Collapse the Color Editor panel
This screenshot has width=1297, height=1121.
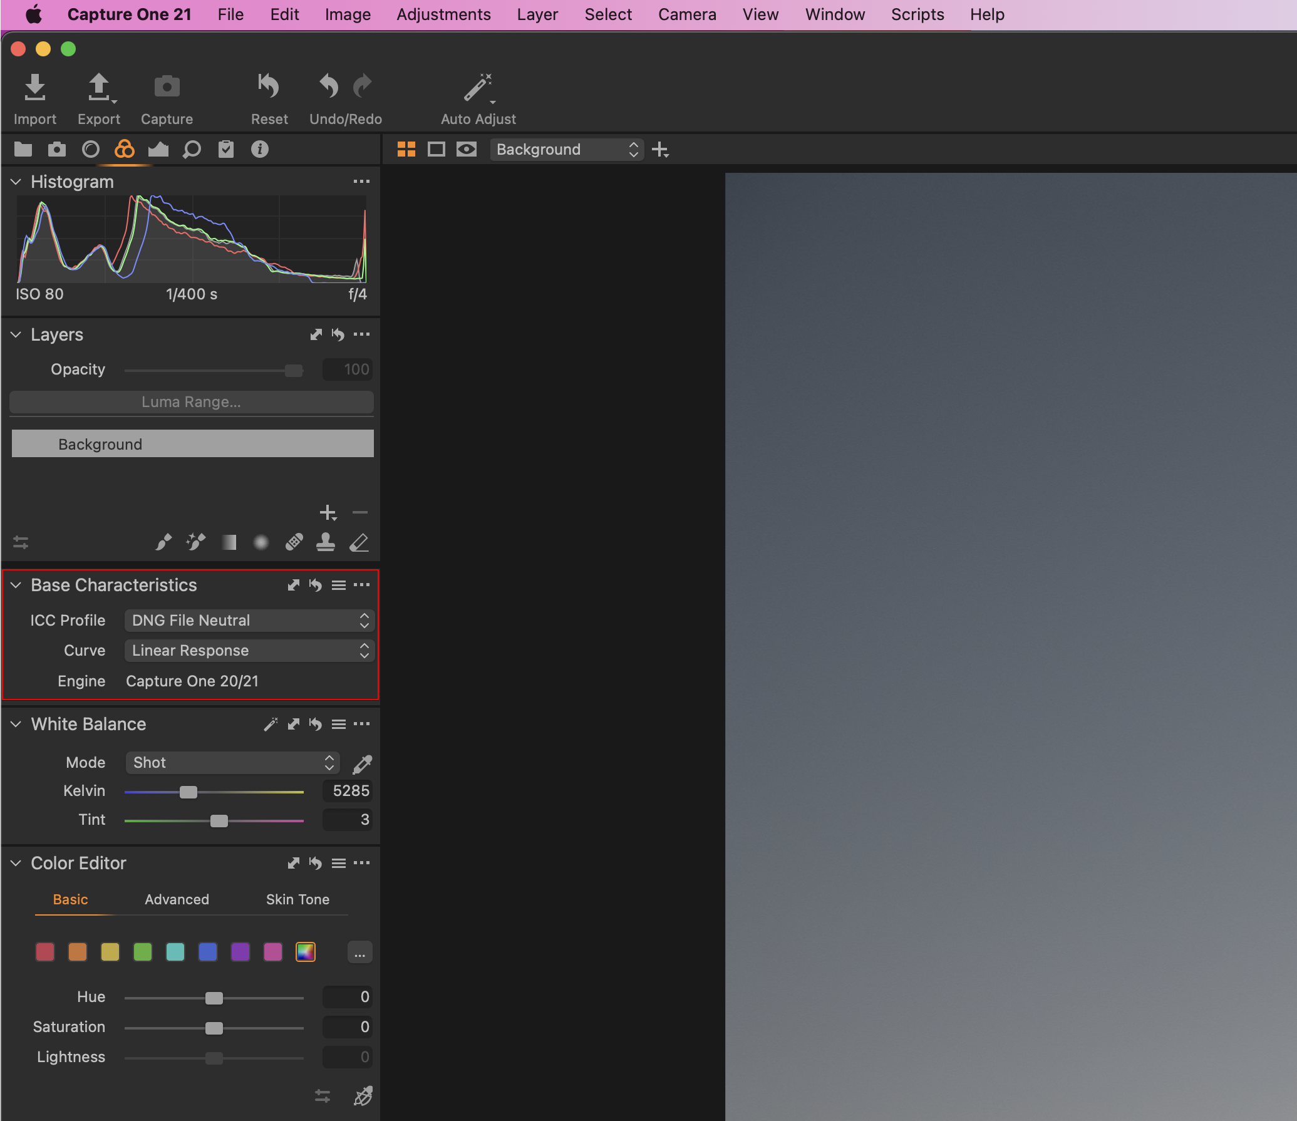tap(16, 864)
